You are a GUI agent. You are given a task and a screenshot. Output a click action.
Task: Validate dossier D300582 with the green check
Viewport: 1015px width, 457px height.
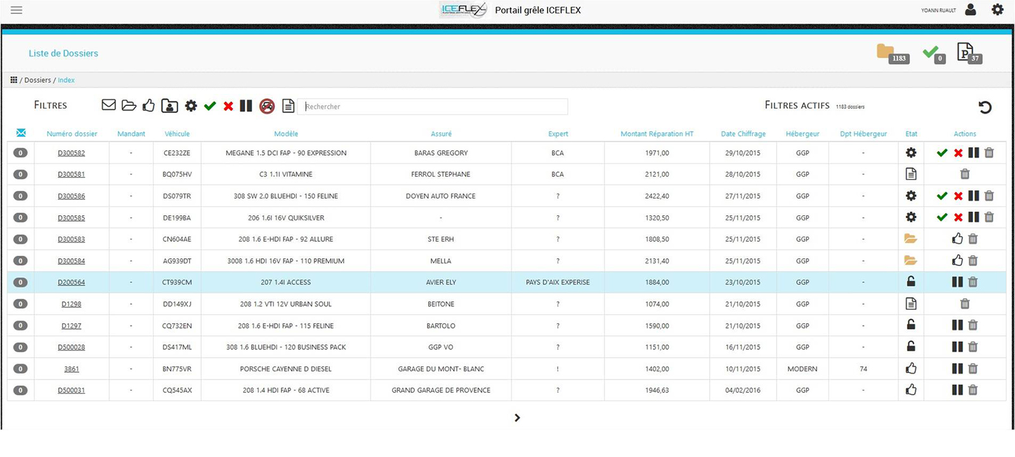click(942, 153)
